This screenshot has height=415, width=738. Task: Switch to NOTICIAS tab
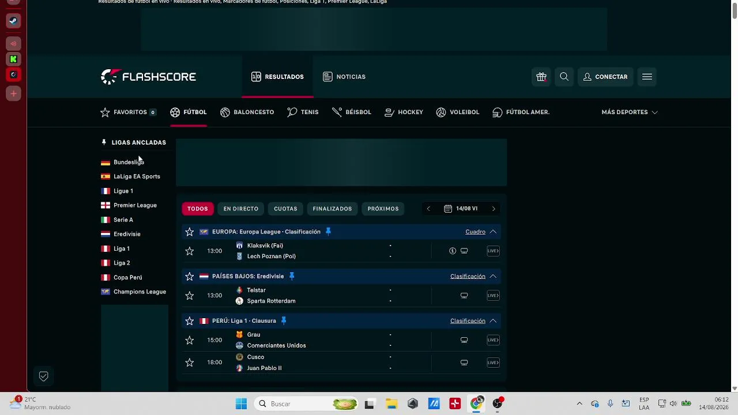344,77
